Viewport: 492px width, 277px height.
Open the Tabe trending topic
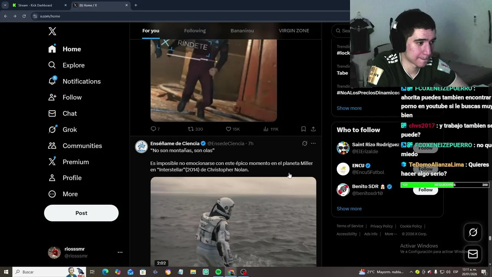coord(342,73)
